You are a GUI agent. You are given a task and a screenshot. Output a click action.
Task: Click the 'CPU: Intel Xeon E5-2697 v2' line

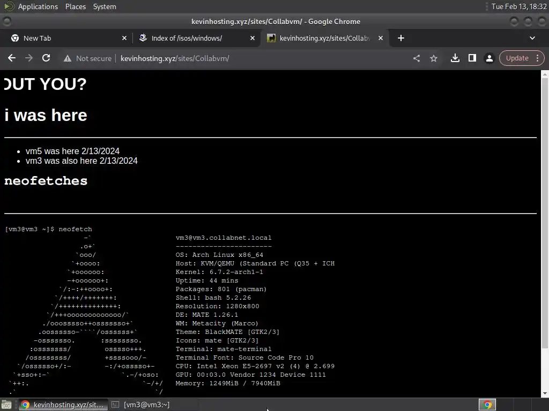coord(255,366)
